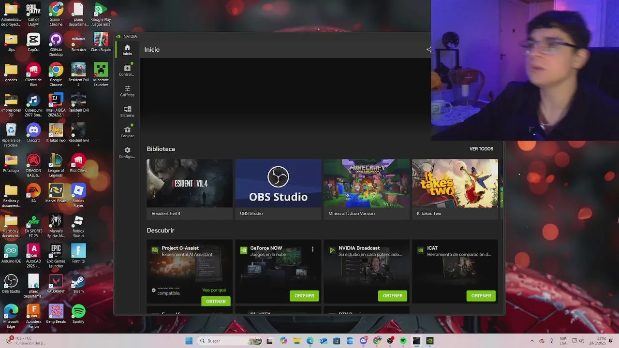The image size is (619, 348).
Task: Open the Canjear gift section
Action: click(127, 132)
